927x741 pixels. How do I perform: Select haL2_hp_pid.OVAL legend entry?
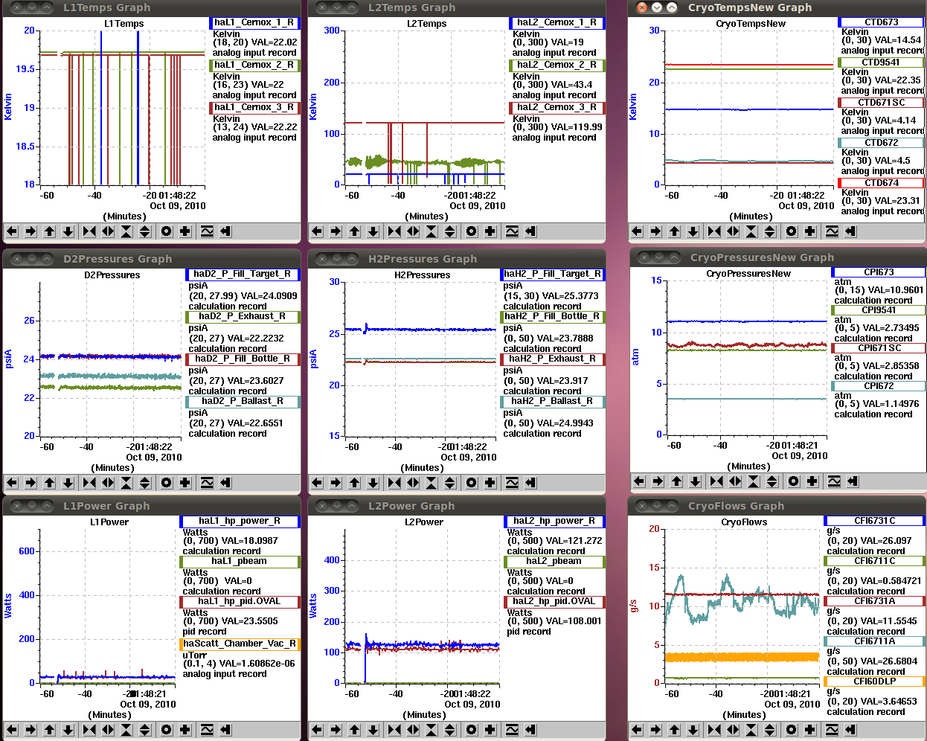coord(554,602)
